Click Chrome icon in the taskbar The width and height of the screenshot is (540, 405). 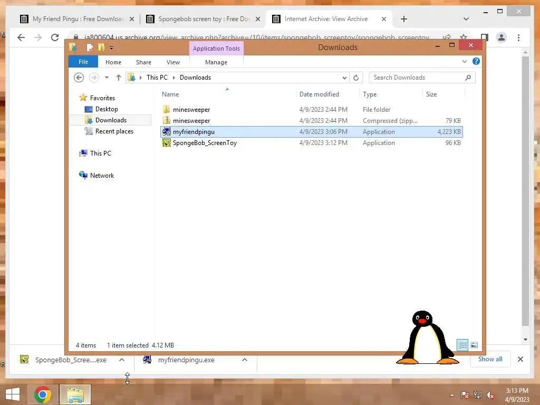click(43, 394)
